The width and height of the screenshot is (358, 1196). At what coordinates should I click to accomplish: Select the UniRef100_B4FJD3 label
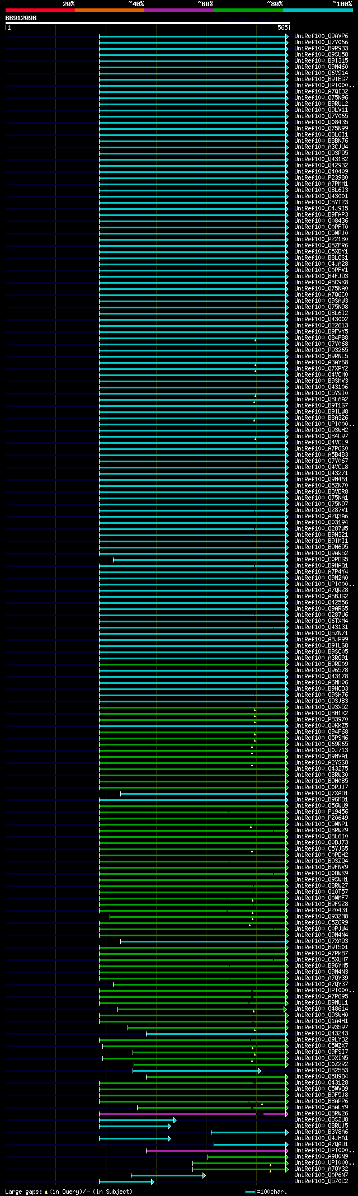[x=321, y=276]
